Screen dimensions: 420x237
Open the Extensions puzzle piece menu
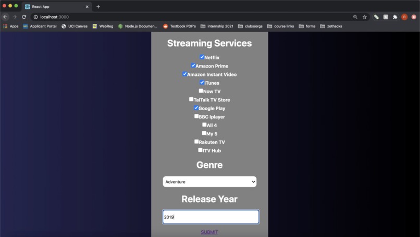point(395,17)
